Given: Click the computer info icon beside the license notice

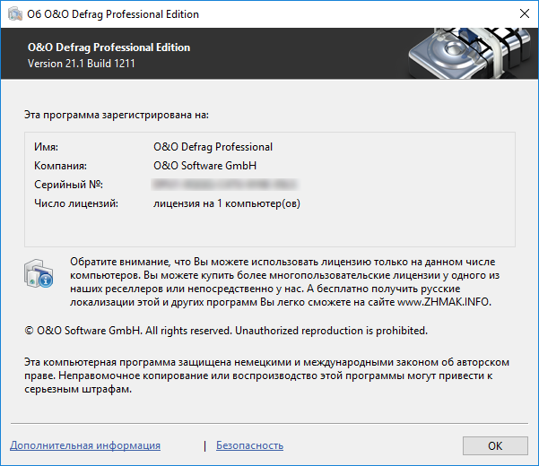Looking at the screenshot, I should [x=39, y=273].
